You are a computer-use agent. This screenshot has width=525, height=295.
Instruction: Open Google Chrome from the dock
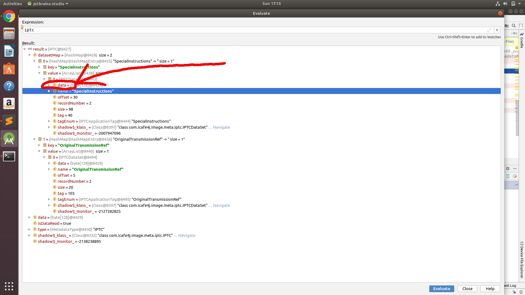click(x=9, y=16)
